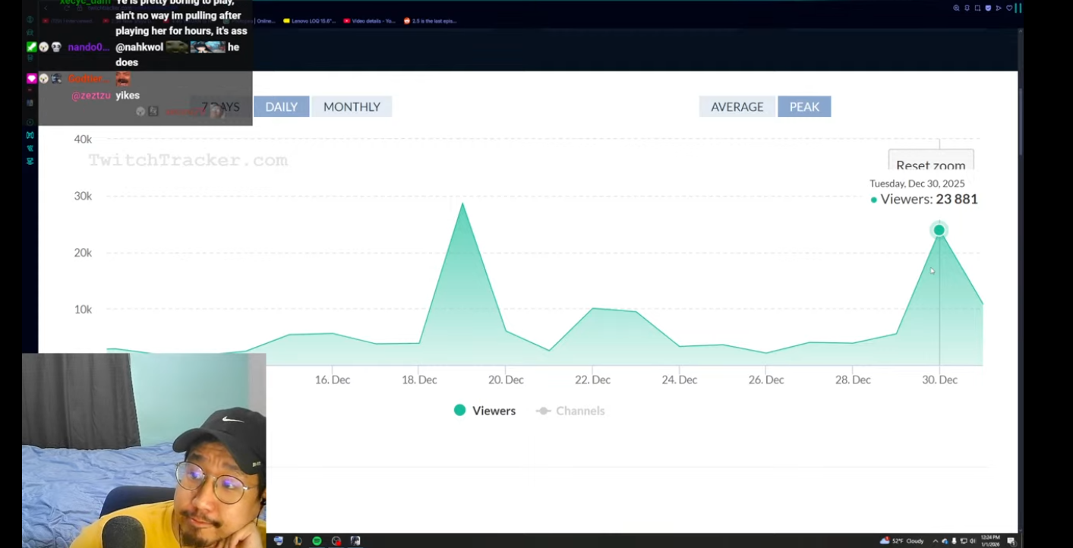Open the taskbar app icon left of Spotify
Screen dimensions: 1073x548
click(298, 541)
